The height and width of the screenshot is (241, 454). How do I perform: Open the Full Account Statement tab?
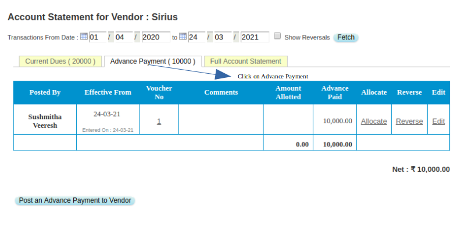[x=245, y=62]
